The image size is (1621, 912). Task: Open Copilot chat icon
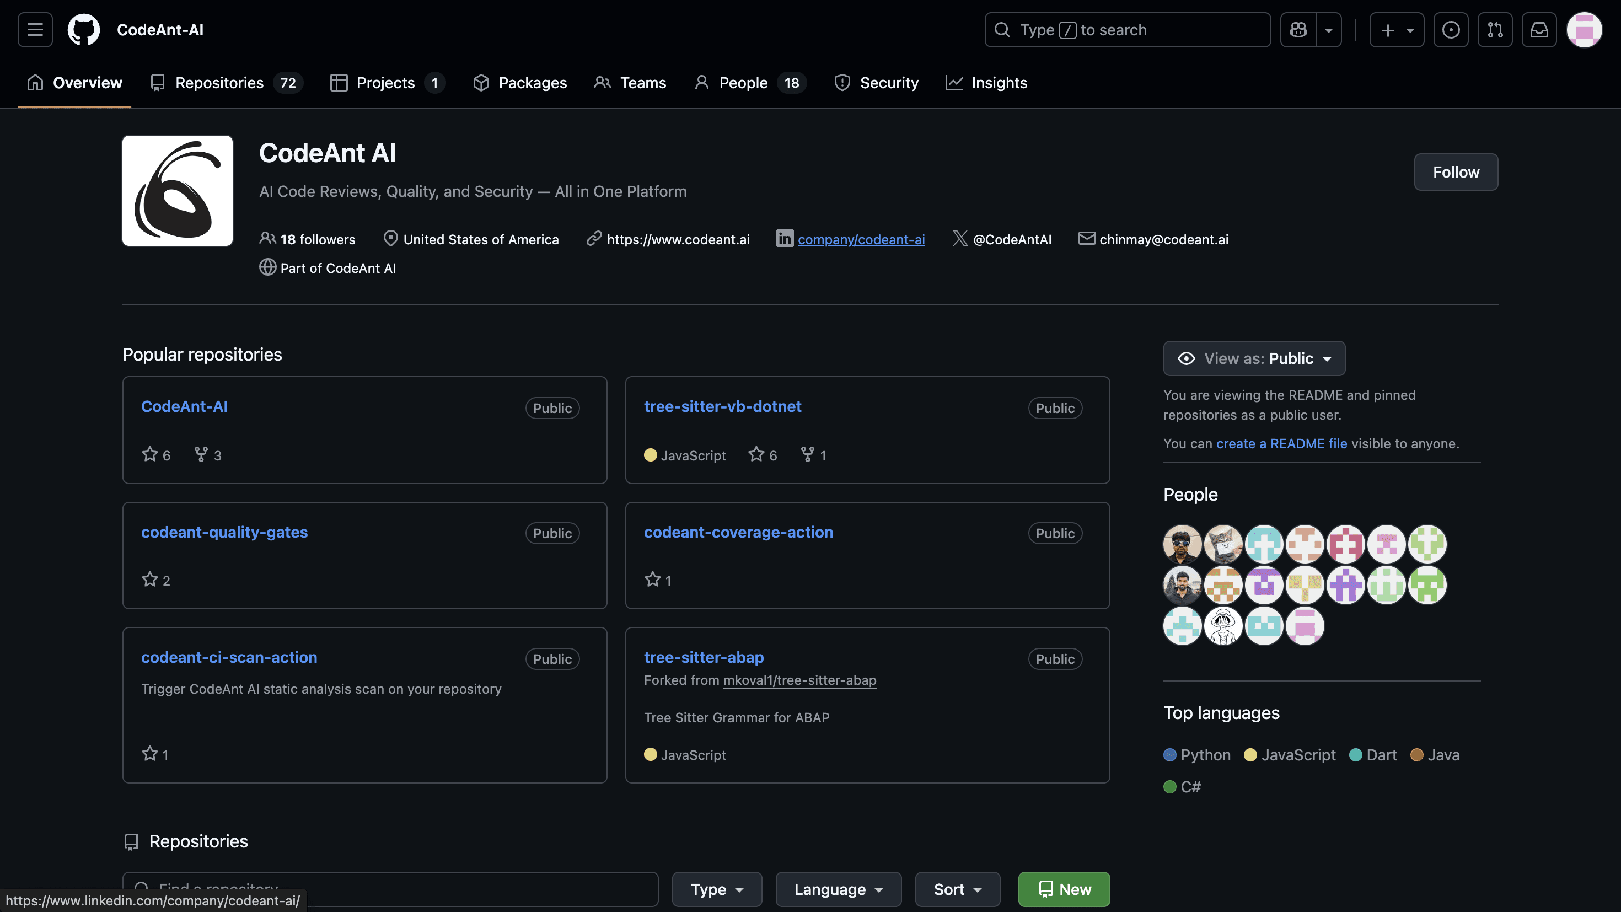pos(1298,30)
